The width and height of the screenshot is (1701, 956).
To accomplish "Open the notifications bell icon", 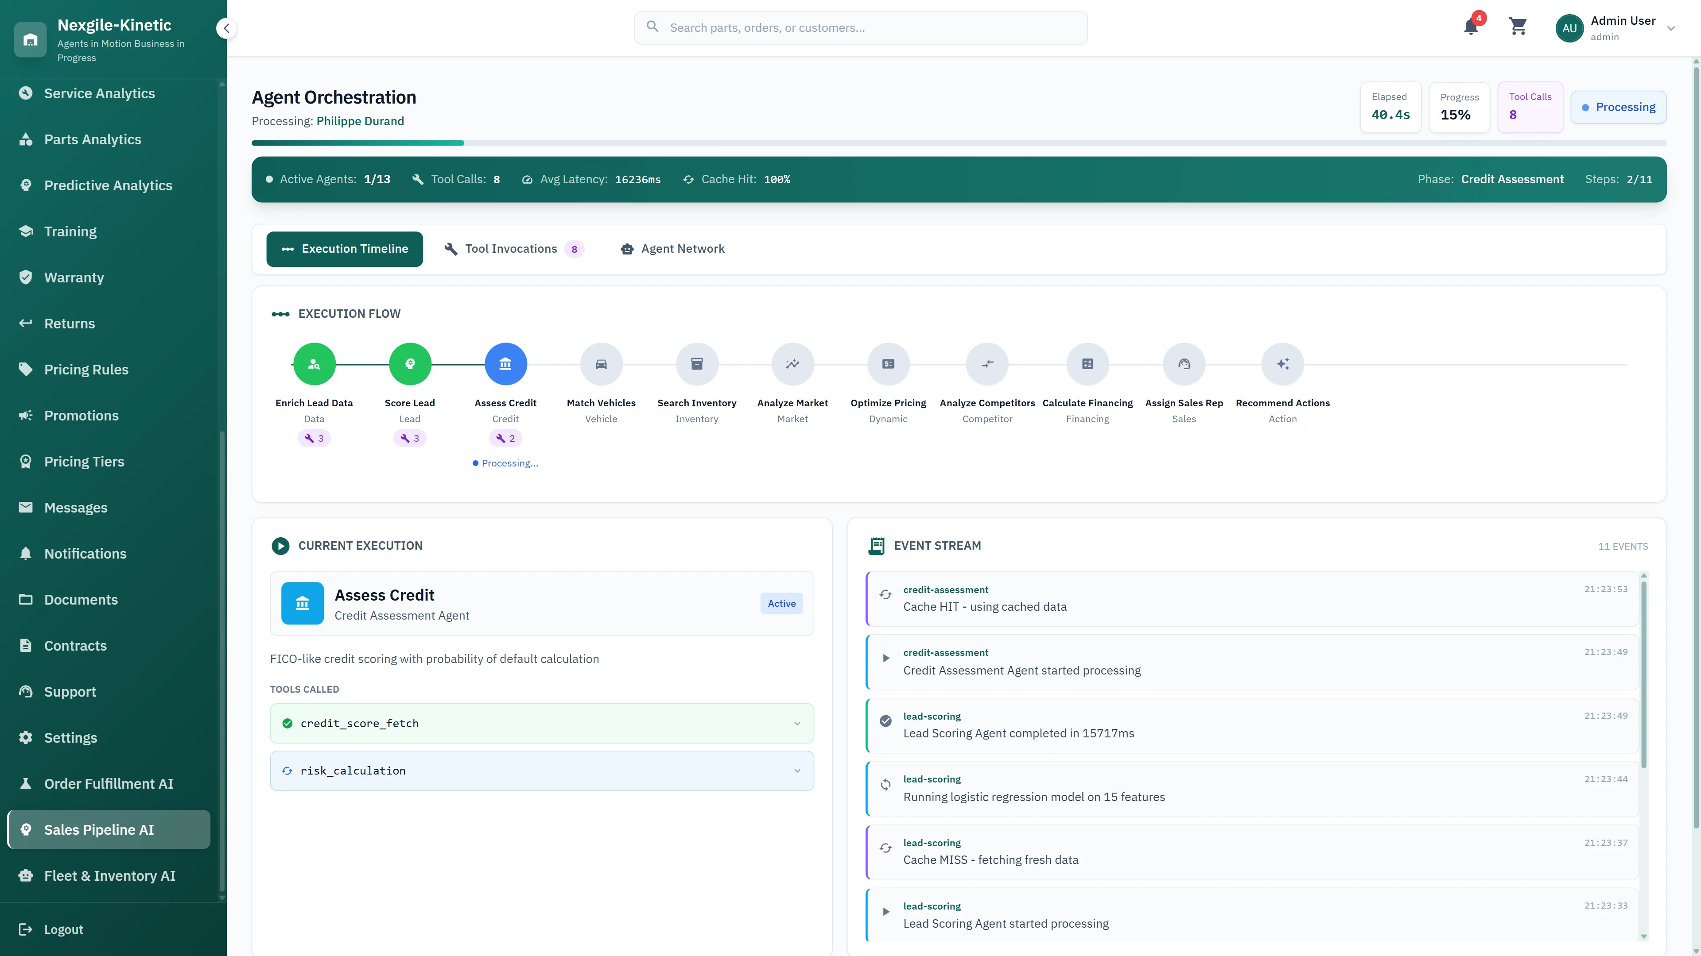I will click(x=1471, y=28).
